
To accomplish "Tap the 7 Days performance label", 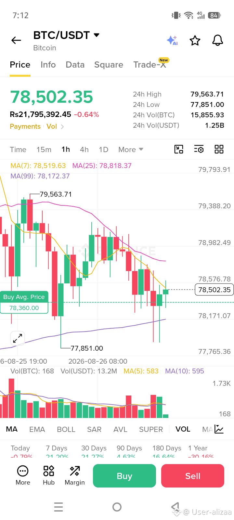I will (x=57, y=448).
